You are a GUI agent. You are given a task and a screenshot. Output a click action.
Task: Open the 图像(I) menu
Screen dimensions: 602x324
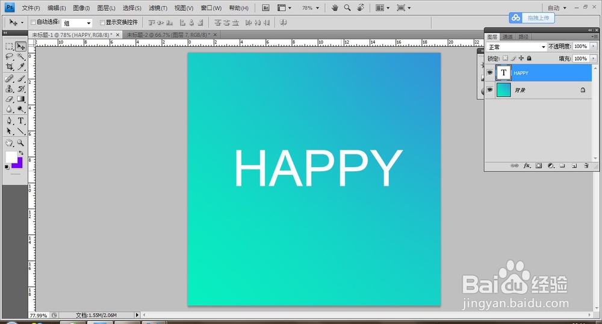pos(81,8)
